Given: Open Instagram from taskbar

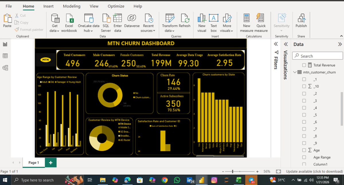Looking at the screenshot, I should (214, 180).
